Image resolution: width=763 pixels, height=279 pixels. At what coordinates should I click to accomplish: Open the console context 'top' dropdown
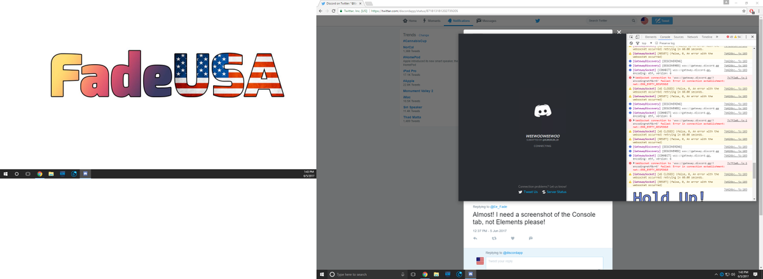tap(646, 43)
